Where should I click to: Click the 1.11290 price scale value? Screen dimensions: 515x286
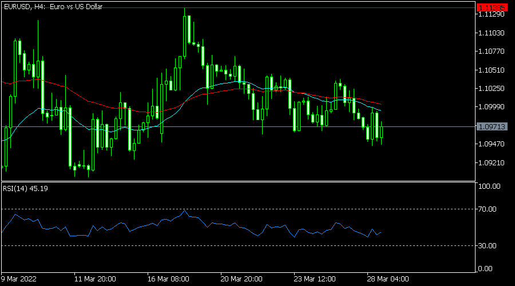pyautogui.click(x=492, y=14)
